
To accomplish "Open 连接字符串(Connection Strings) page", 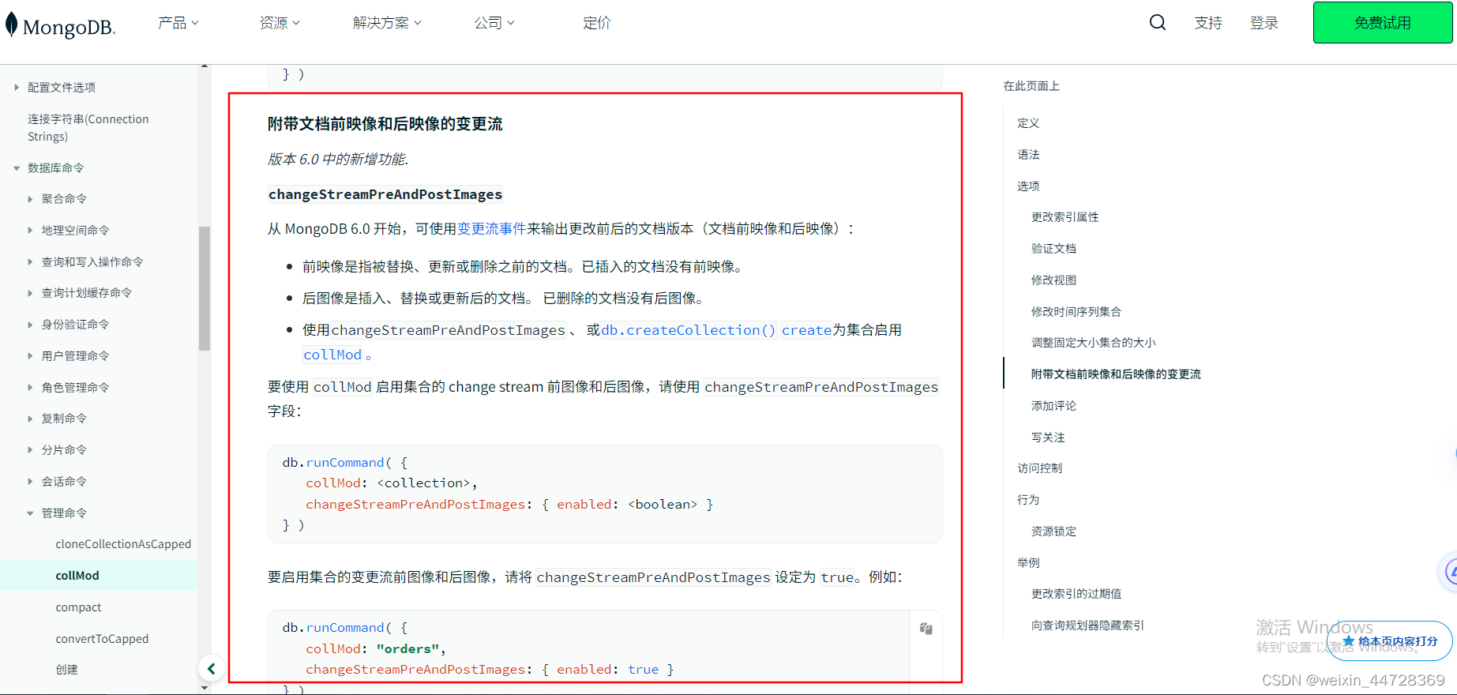I will [x=88, y=128].
